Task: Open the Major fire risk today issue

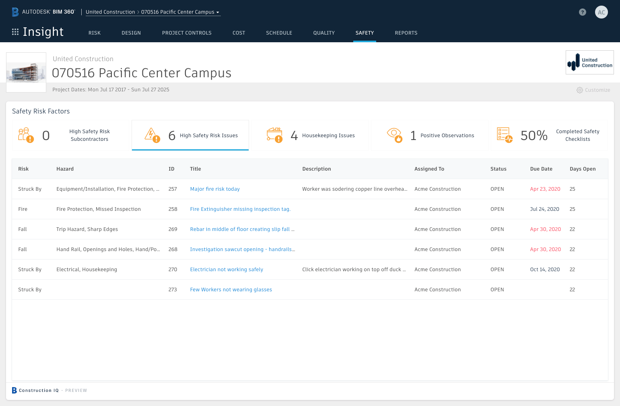Action: (x=214, y=189)
